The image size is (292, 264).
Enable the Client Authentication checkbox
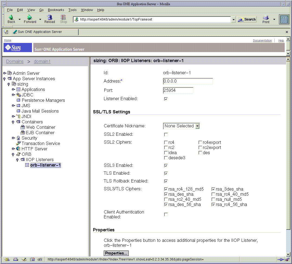166,214
